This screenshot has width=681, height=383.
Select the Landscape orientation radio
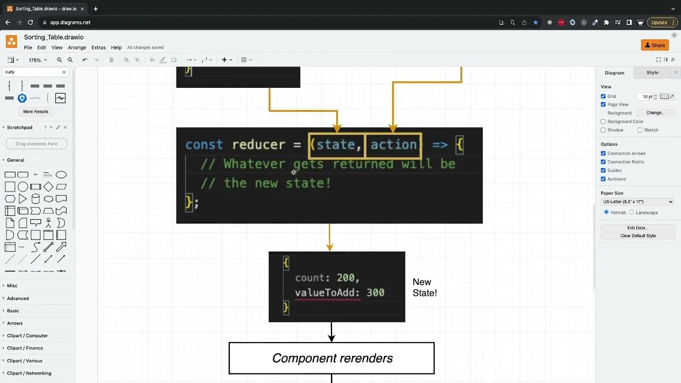(x=632, y=212)
